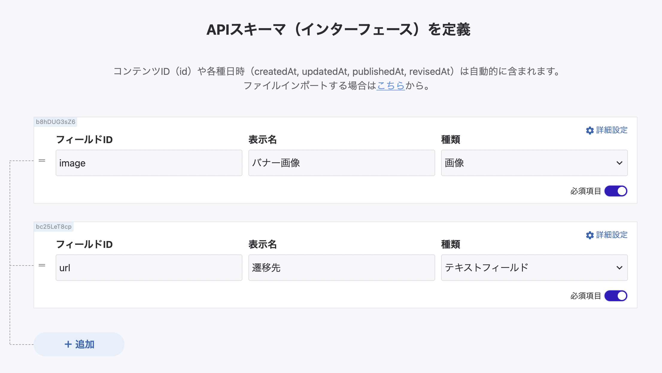Open 種類 dropdown showing テキストフィールド

pos(527,268)
